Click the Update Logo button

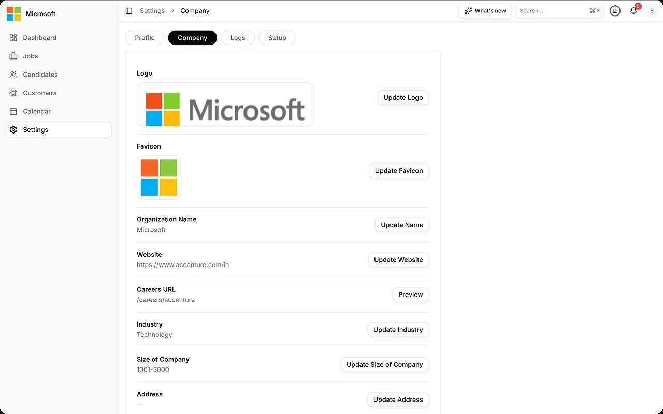(403, 98)
